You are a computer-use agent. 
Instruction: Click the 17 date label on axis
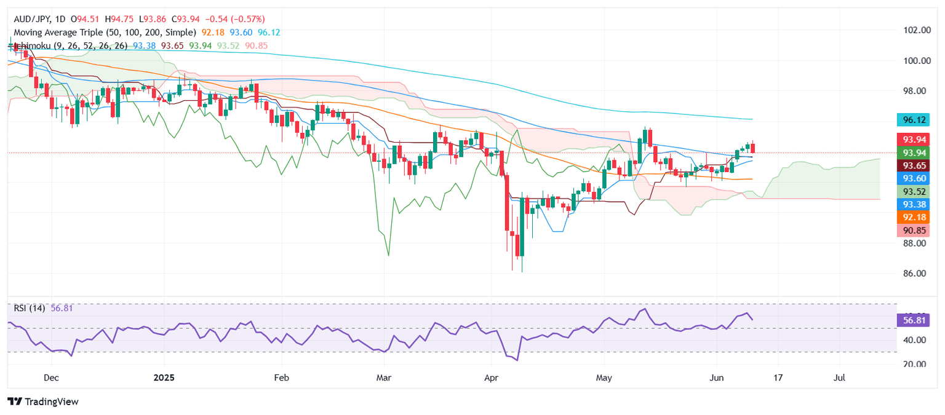[778, 377]
